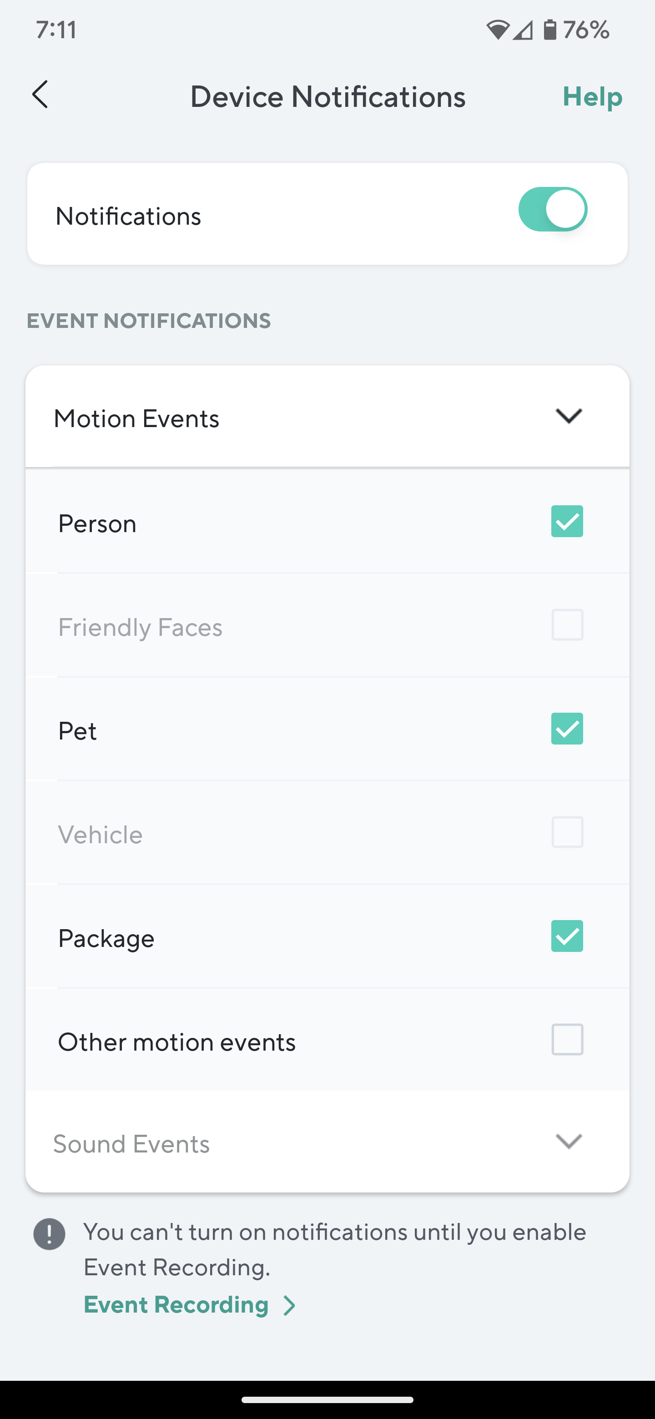This screenshot has width=655, height=1419.
Task: Check the Vehicle checkbox
Action: [x=567, y=832]
